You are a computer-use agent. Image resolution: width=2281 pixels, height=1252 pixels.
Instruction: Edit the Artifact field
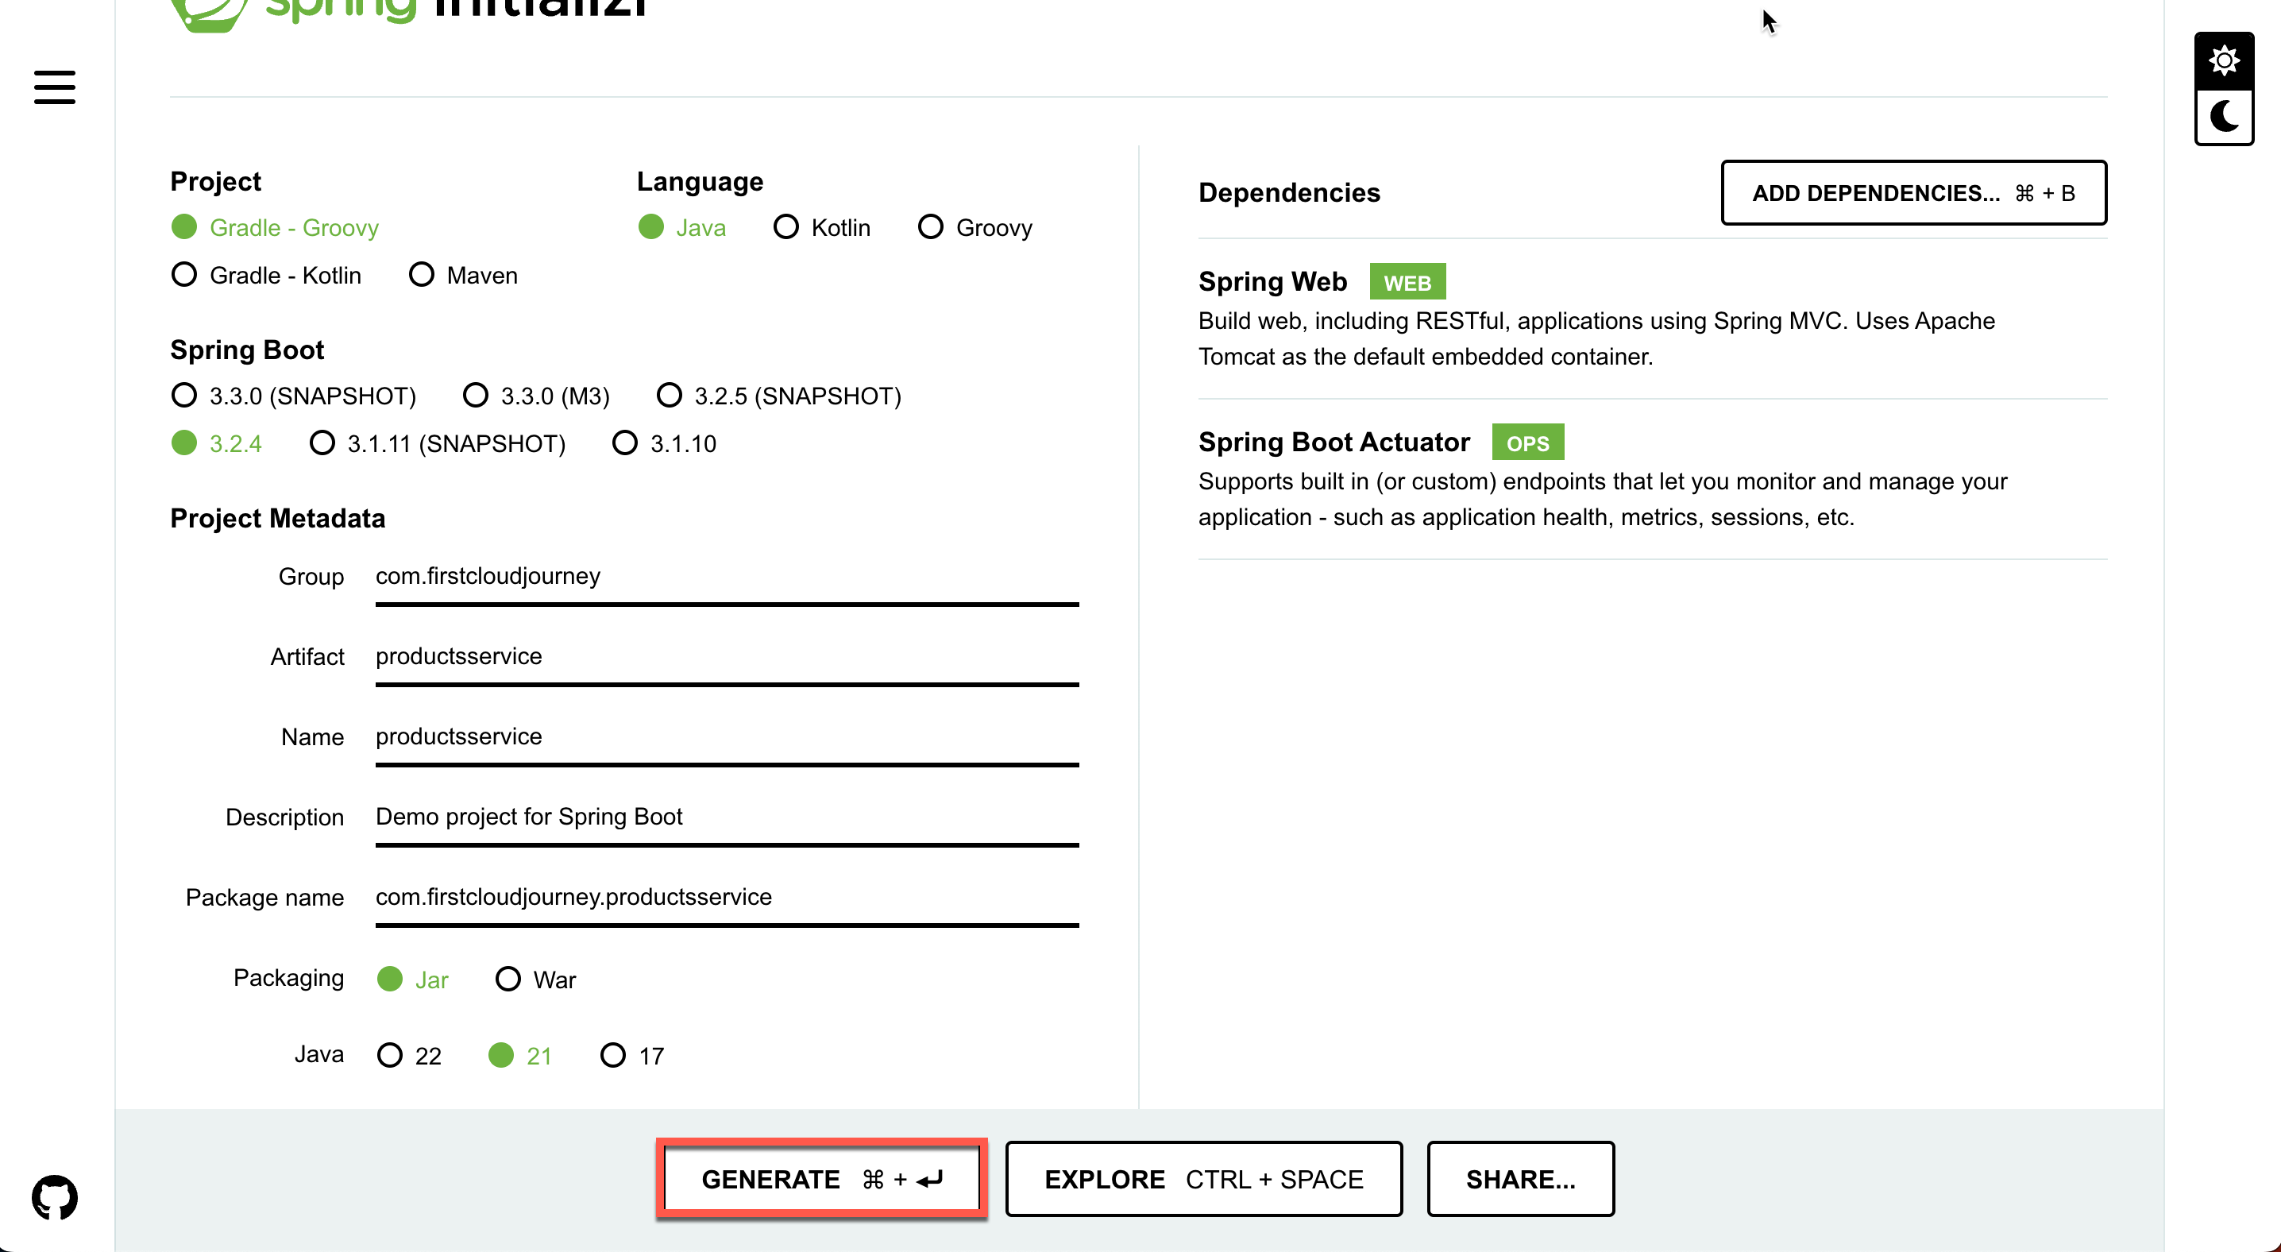point(727,658)
